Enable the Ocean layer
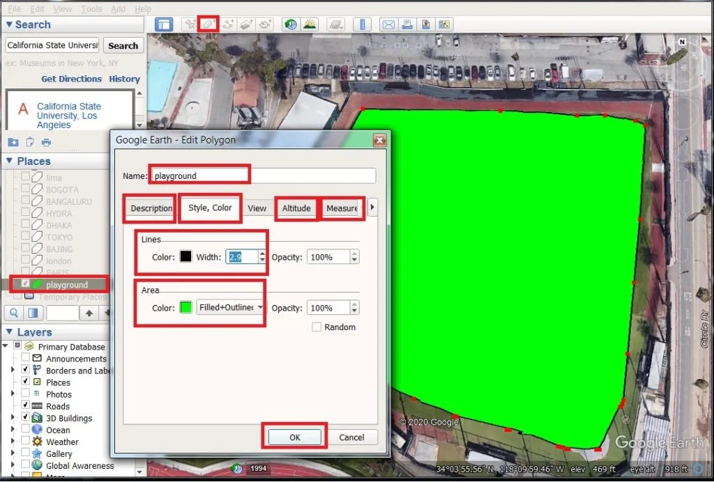The width and height of the screenshot is (714, 482). coord(25,429)
